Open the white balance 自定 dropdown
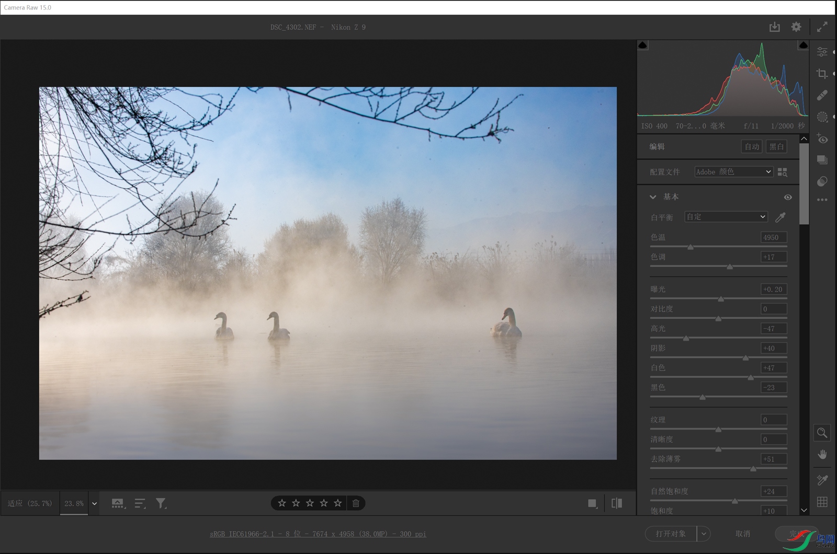837x554 pixels. click(726, 217)
